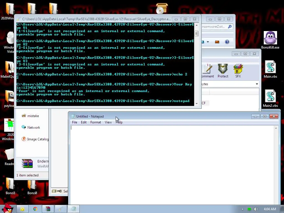Maximize the WinRAR window
Screen dimensions: 284x213
point(245,54)
